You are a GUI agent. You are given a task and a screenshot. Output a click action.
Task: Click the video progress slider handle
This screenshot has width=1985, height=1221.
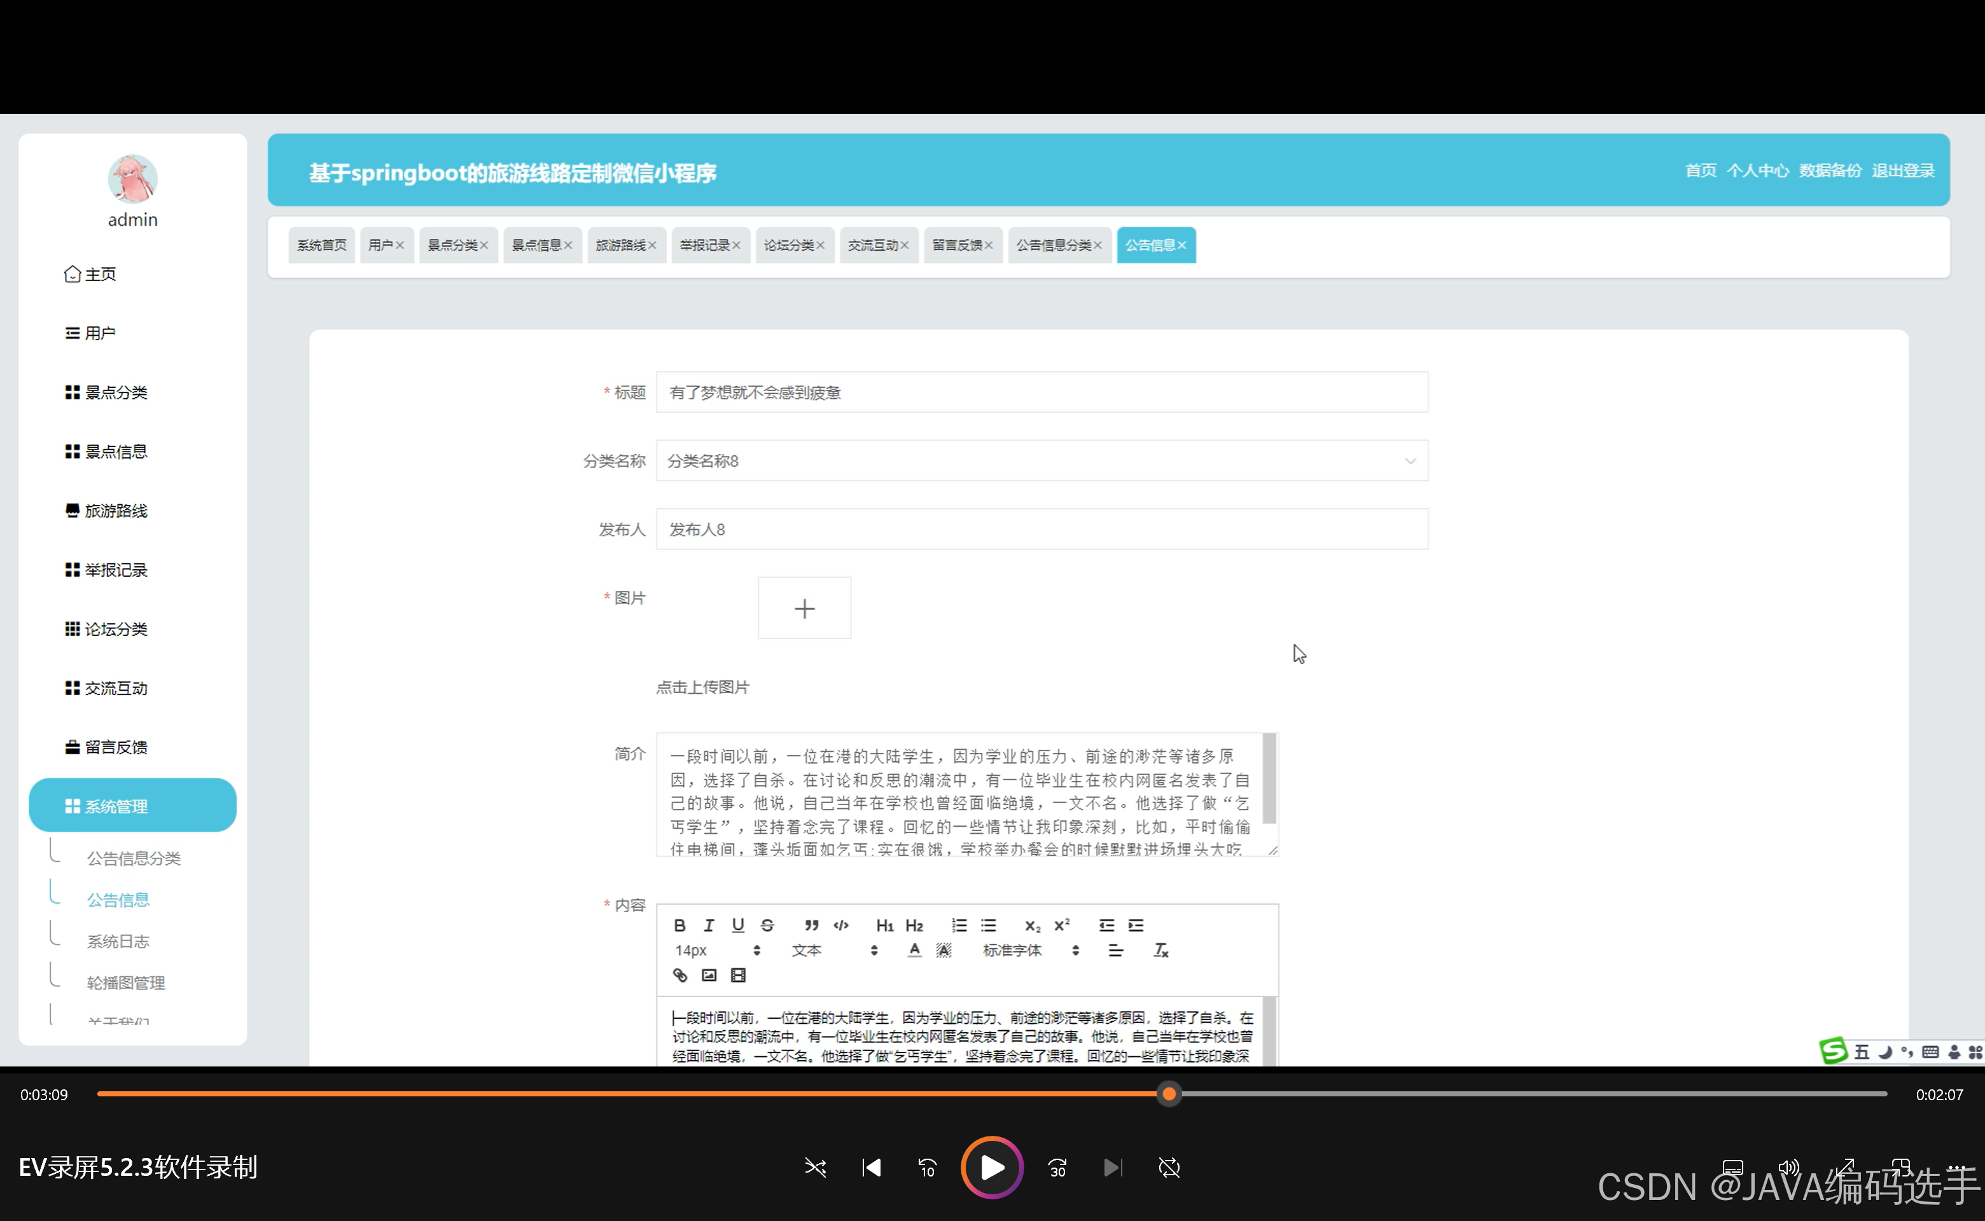click(1168, 1094)
